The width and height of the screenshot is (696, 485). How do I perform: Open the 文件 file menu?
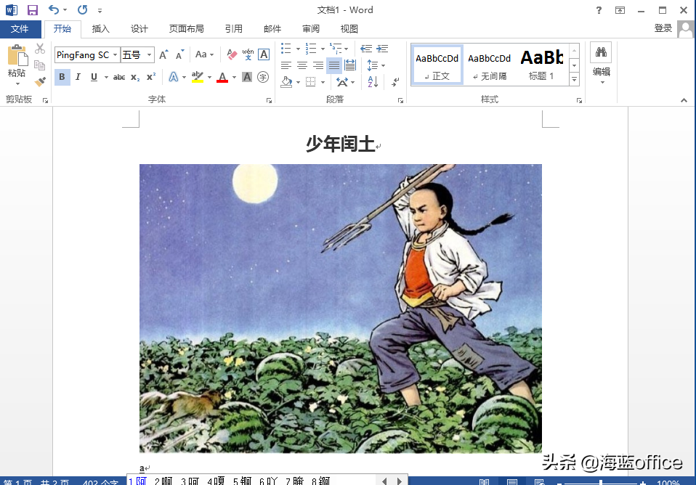click(x=20, y=29)
